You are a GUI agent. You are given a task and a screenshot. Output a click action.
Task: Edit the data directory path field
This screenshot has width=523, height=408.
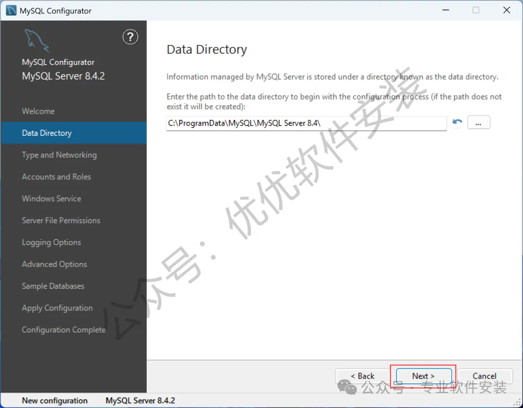click(306, 123)
